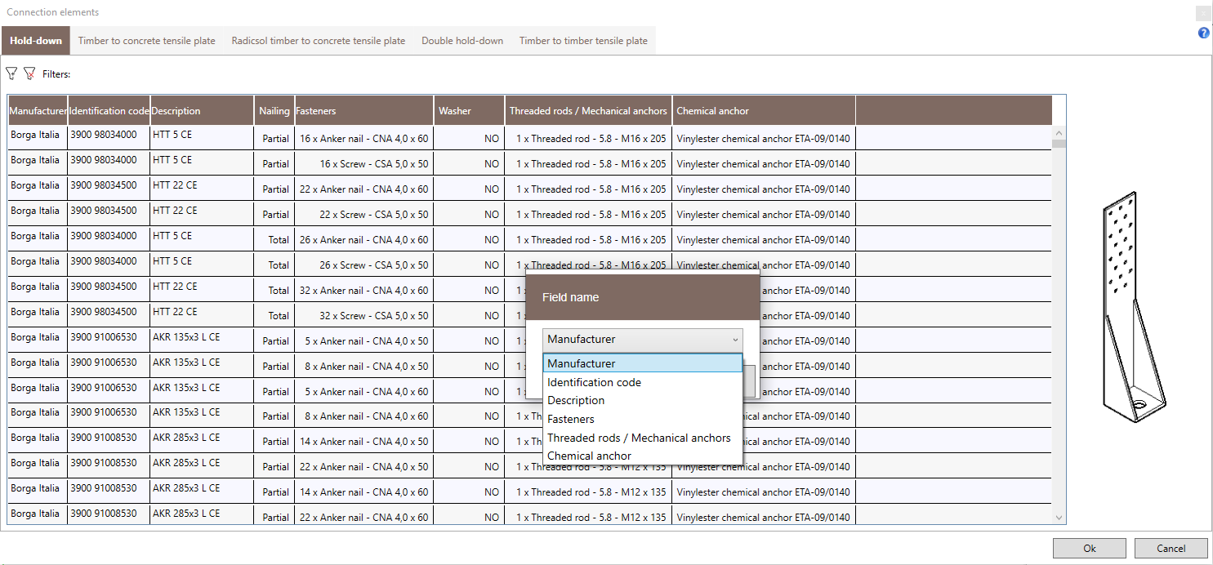Select the cell '14 x Anker nail - CNA 4,0 x 50'
Viewport: 1213px width, 565px height.
point(364,441)
